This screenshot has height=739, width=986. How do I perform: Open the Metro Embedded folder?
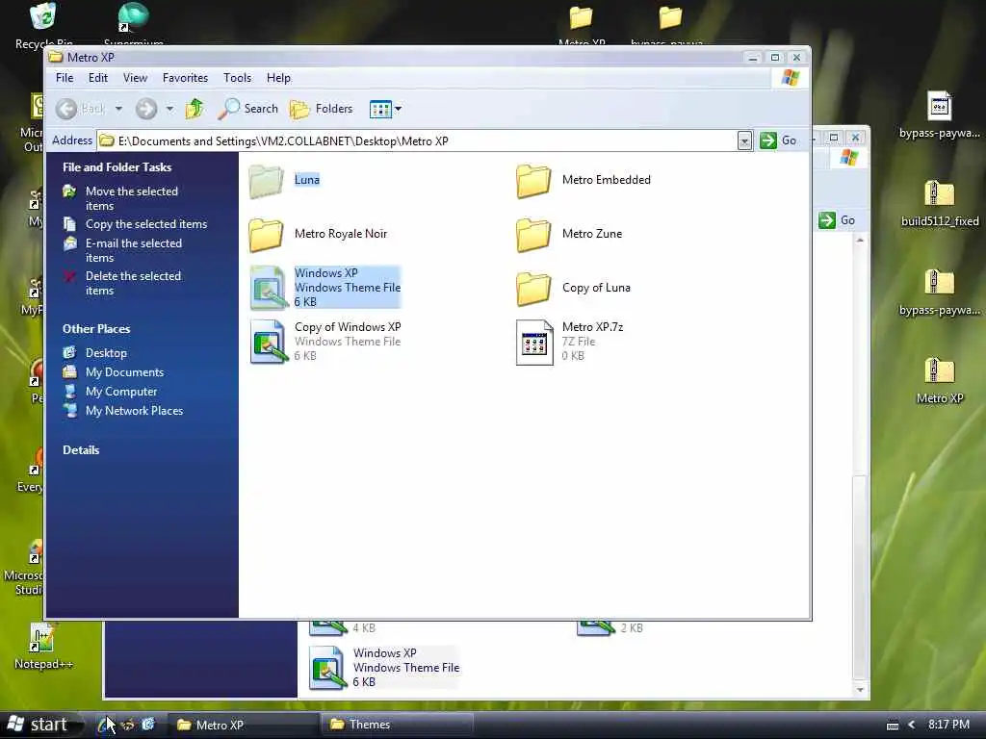pyautogui.click(x=583, y=180)
